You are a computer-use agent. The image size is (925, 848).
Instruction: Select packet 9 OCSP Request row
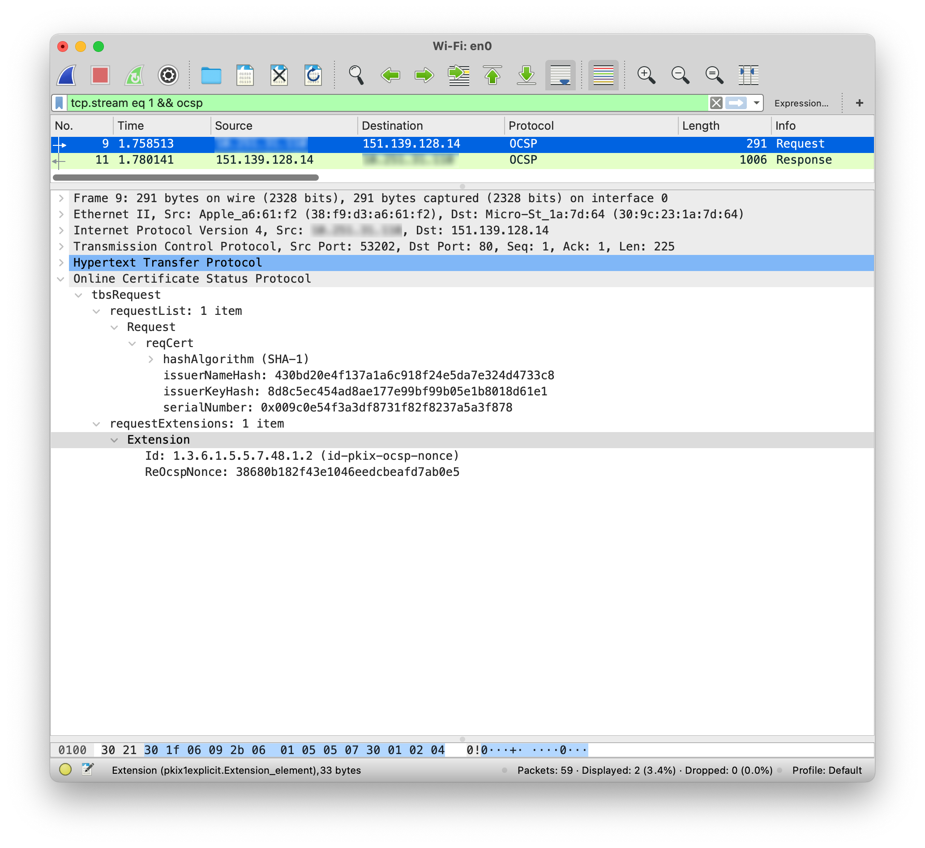pos(462,144)
